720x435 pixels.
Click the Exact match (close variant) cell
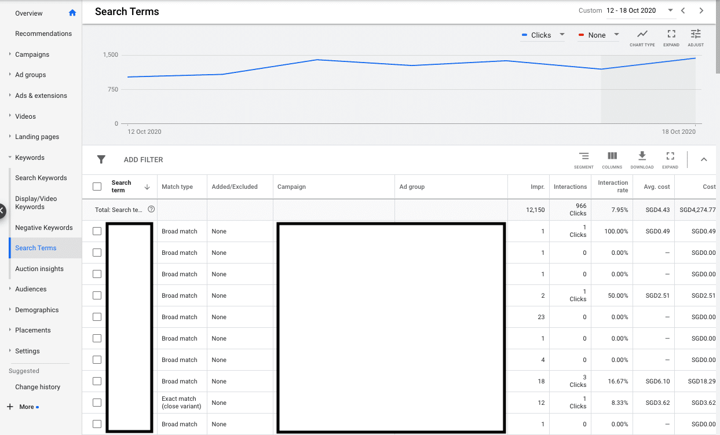tap(181, 403)
